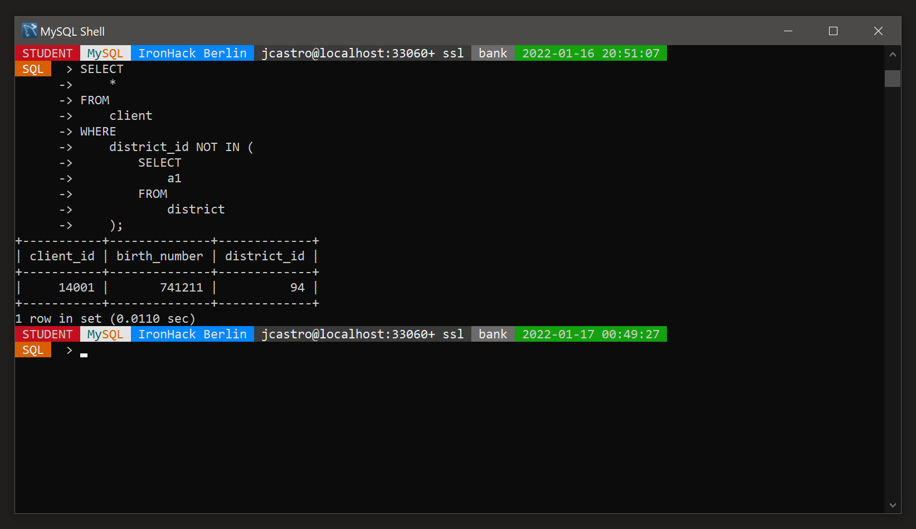Click 'district_id NOT IN (' line

coord(182,147)
